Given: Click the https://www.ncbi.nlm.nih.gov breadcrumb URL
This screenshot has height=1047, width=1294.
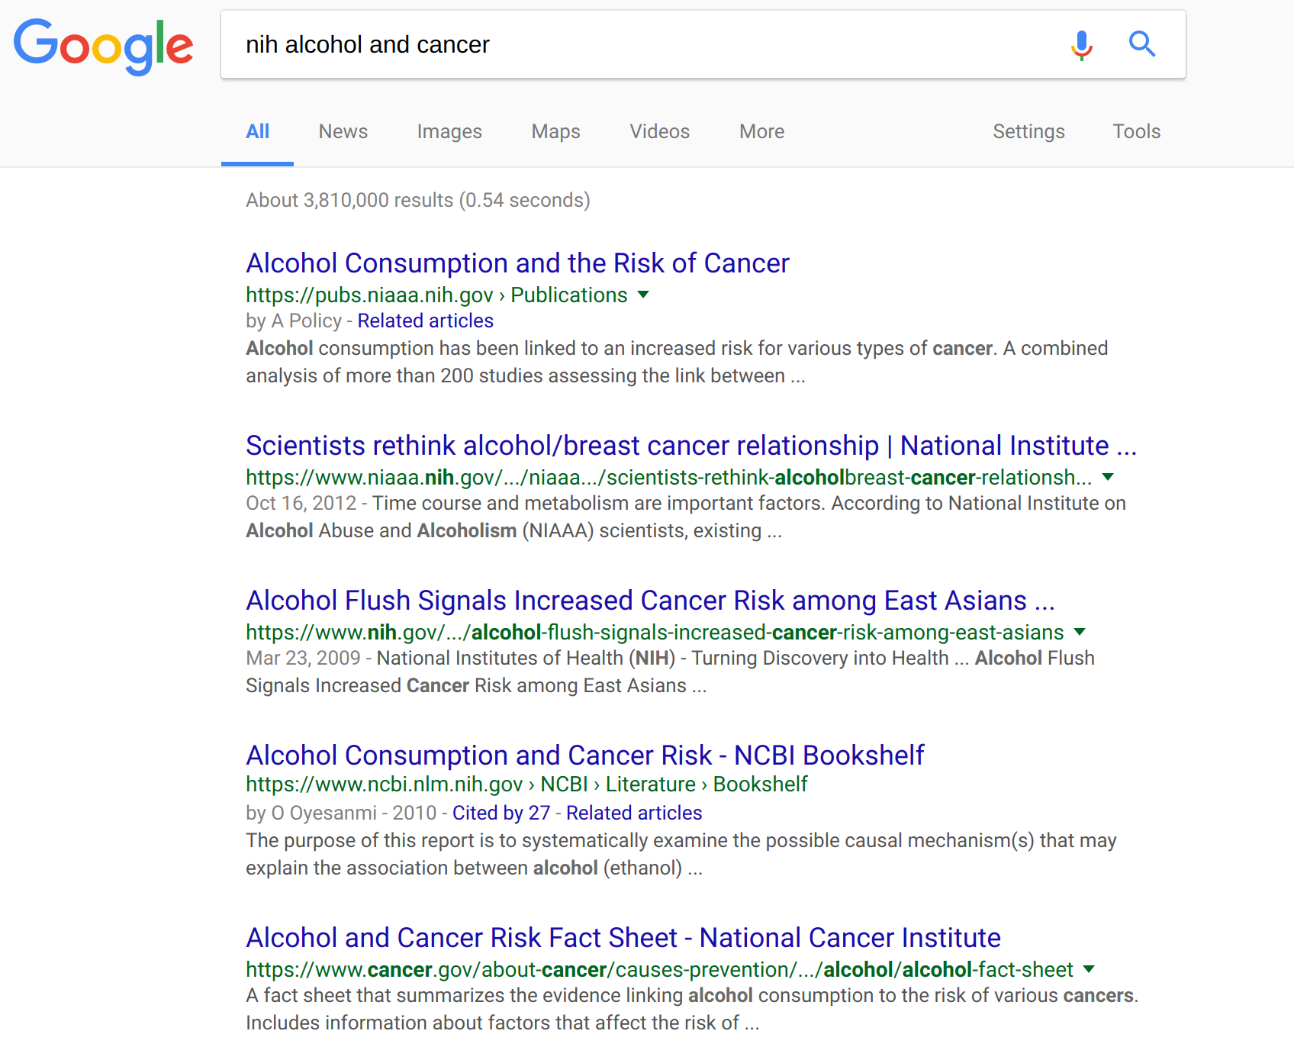Looking at the screenshot, I should point(526,784).
